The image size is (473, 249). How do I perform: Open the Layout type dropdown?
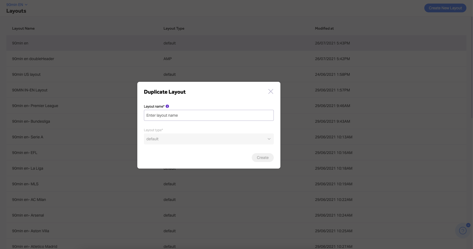(x=209, y=139)
